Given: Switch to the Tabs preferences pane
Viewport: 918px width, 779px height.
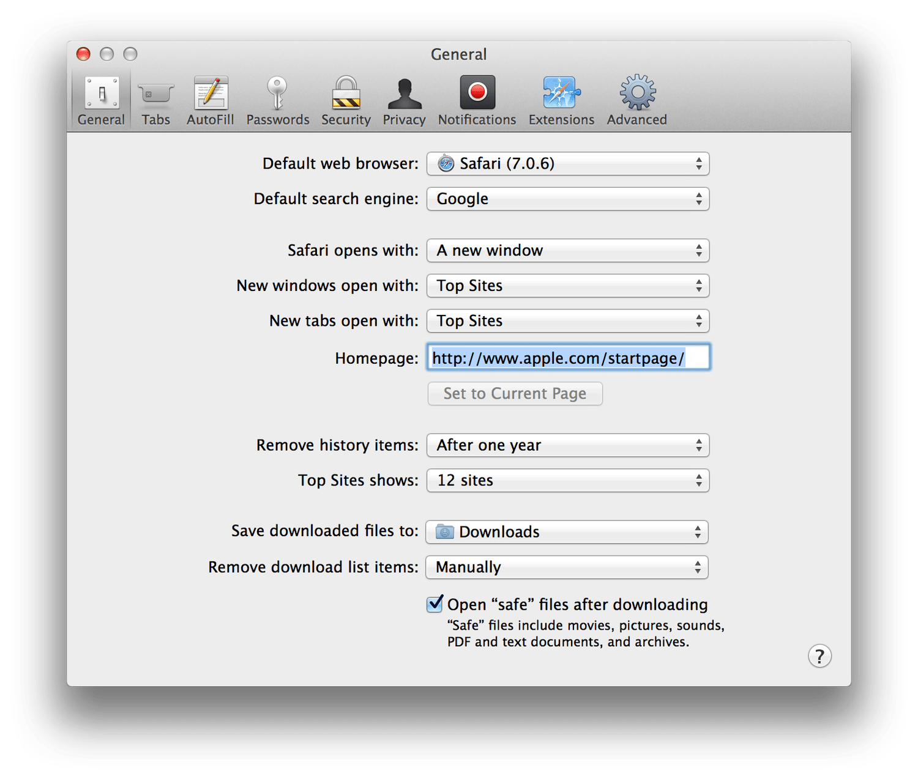Looking at the screenshot, I should [x=156, y=101].
